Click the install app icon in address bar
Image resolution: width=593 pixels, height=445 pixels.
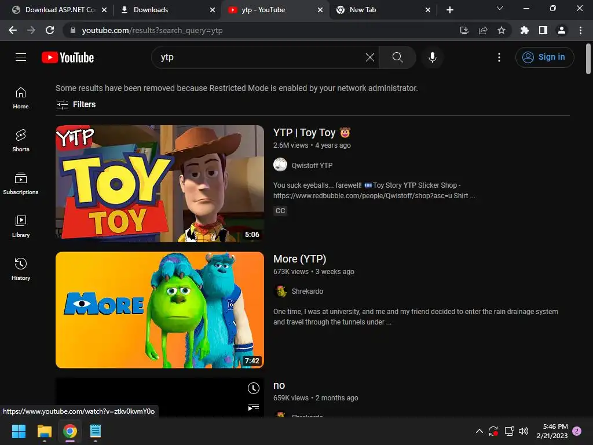point(464,30)
